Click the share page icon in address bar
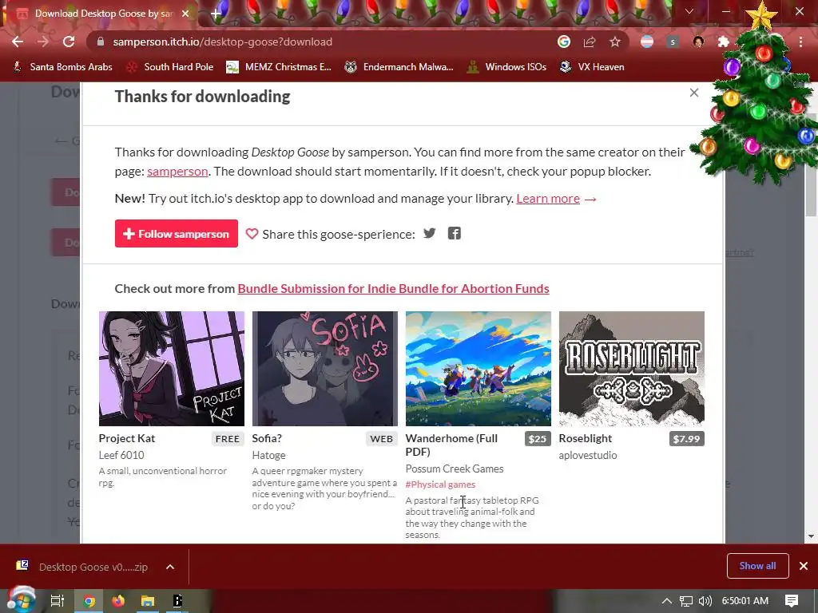The image size is (818, 613). (x=590, y=42)
